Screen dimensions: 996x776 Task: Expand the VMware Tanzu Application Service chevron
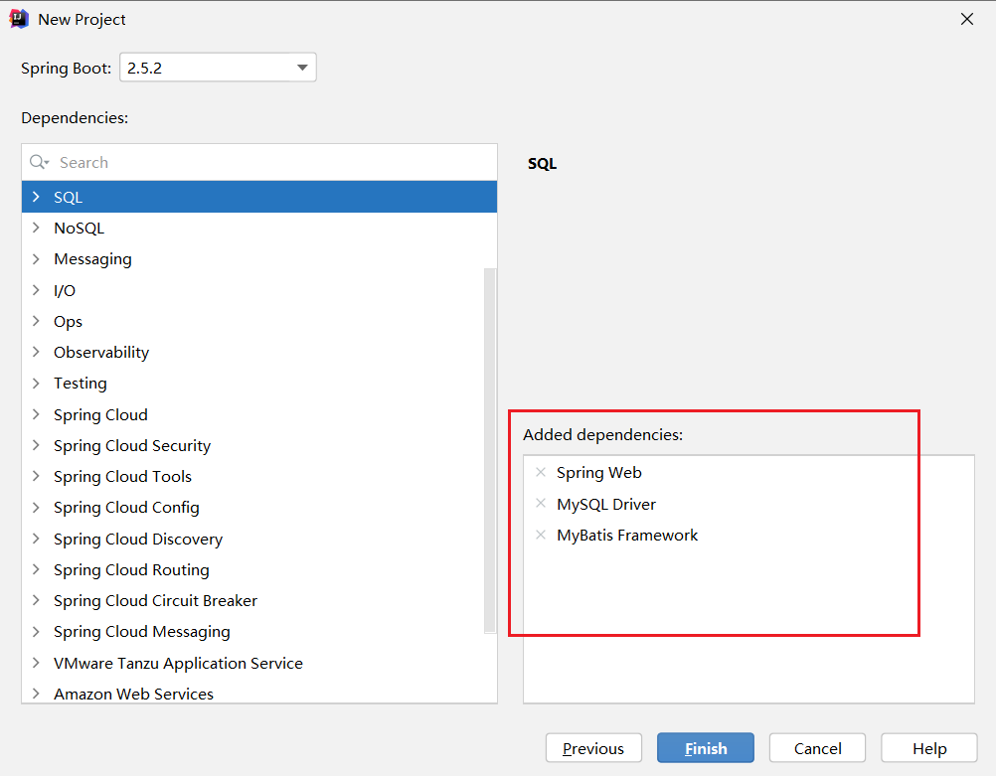[36, 663]
